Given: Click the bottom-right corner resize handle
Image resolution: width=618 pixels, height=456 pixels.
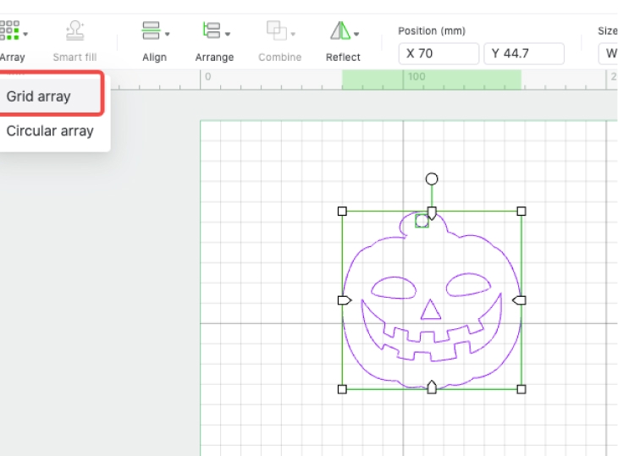Looking at the screenshot, I should [x=521, y=389].
